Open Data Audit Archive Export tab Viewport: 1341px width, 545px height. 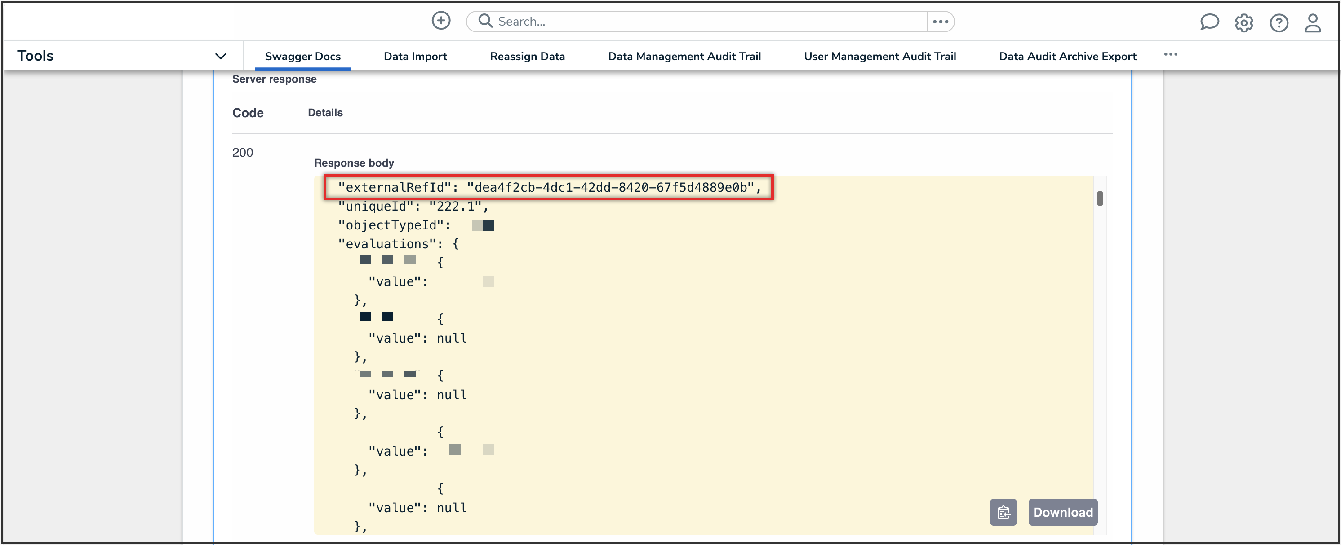point(1067,56)
